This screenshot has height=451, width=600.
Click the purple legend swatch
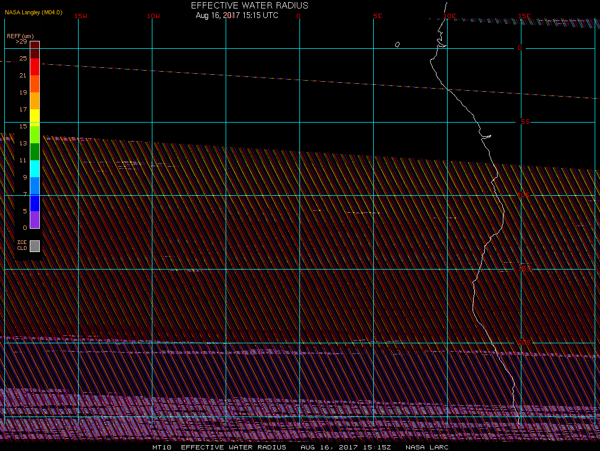point(35,220)
